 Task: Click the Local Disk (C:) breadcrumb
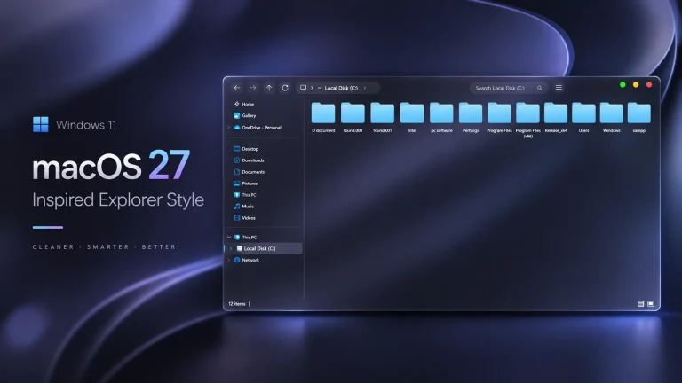(x=341, y=88)
